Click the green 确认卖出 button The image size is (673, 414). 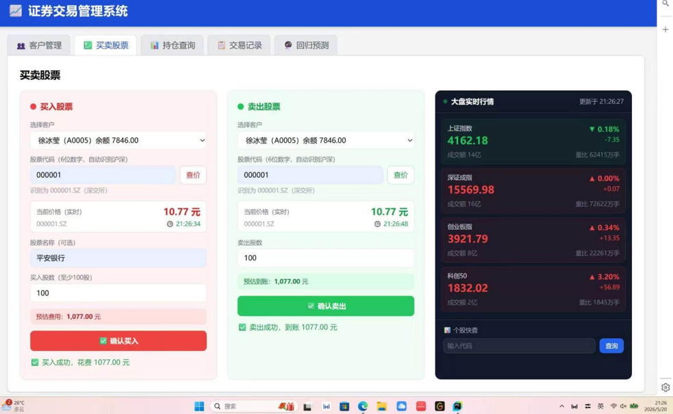point(326,306)
